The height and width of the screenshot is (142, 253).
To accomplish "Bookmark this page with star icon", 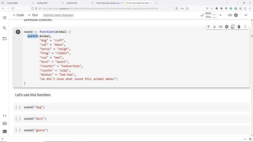I will tap(187, 8).
